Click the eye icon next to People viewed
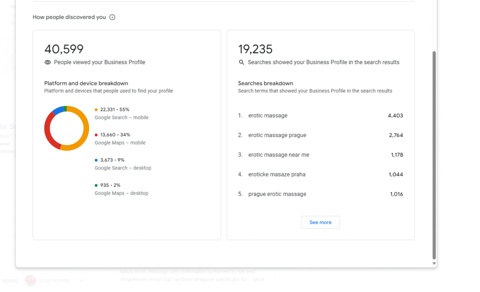The height and width of the screenshot is (292, 480). [x=48, y=62]
